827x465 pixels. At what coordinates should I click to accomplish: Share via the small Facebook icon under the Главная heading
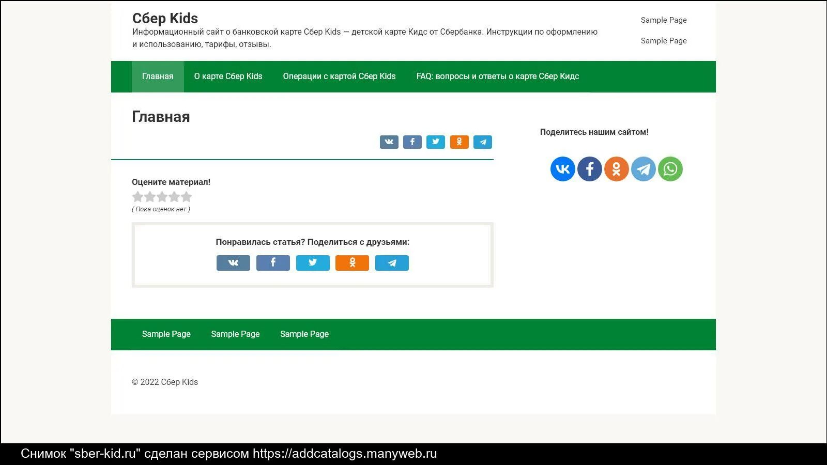412,142
